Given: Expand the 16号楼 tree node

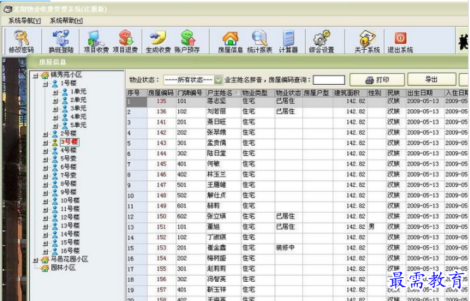Looking at the screenshot, I should coord(46,251).
